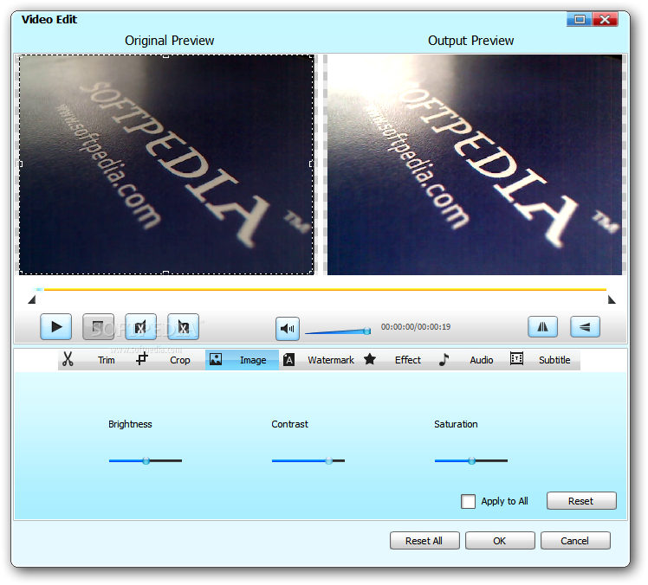
Task: Set trim end mark button
Action: pos(183,327)
